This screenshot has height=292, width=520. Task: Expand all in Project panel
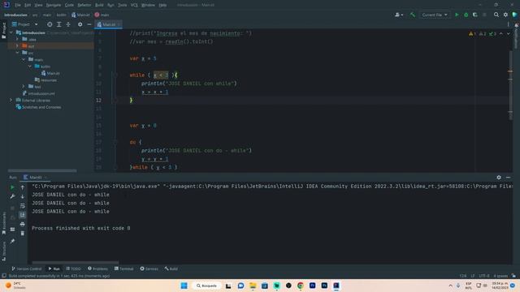(58, 24)
